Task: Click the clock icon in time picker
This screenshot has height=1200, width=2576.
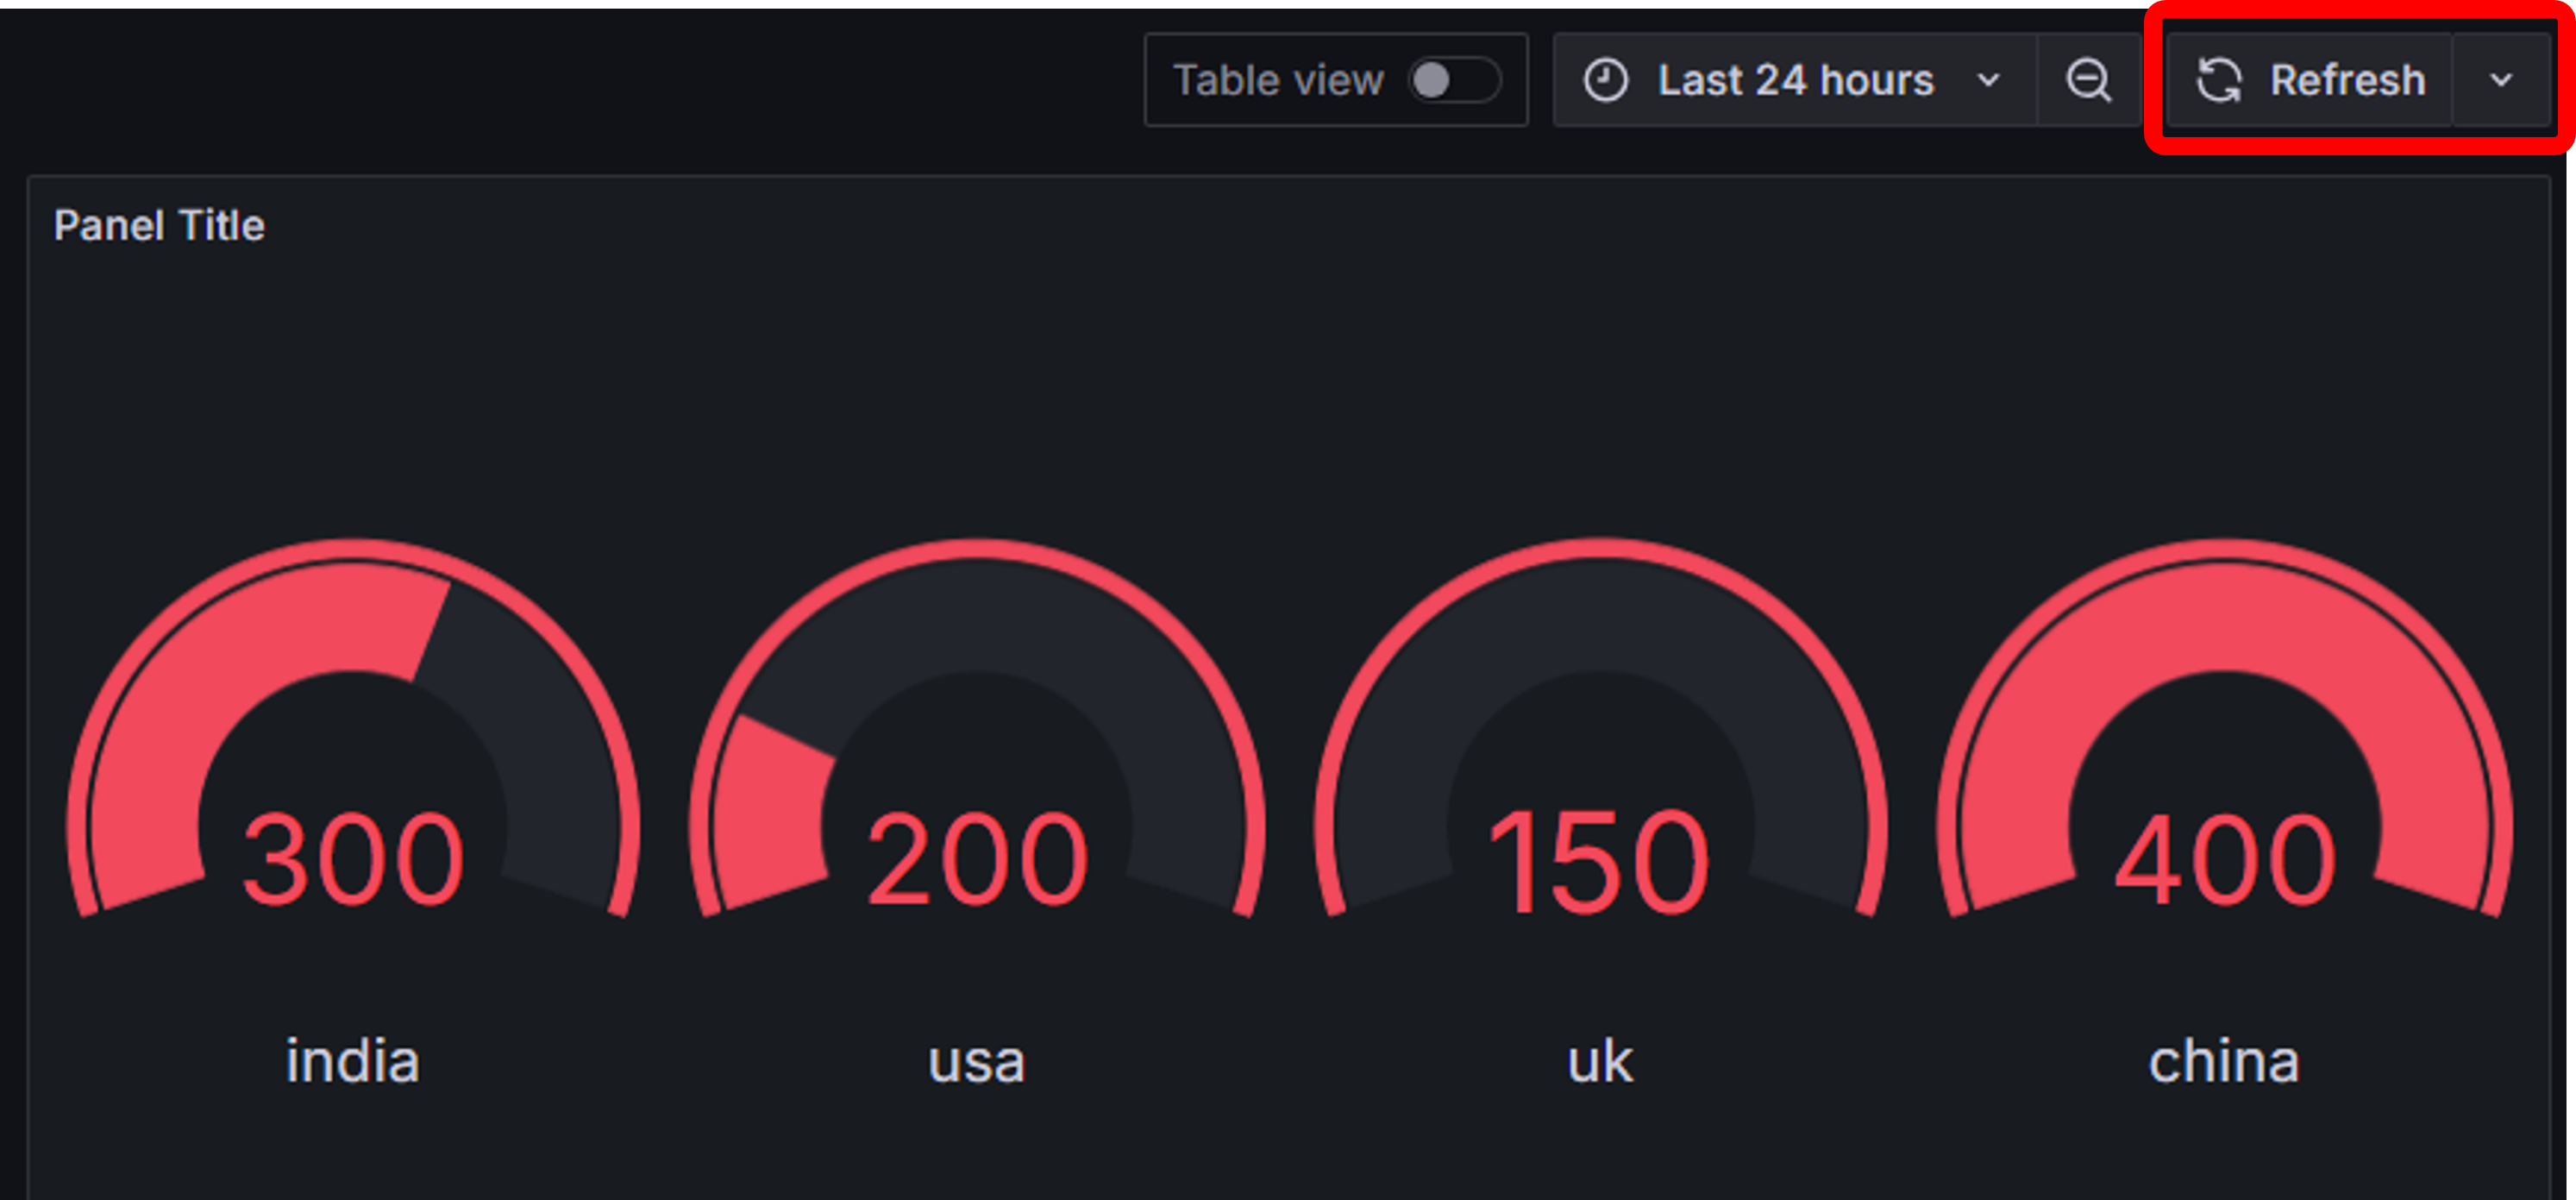Action: pyautogui.click(x=1606, y=80)
